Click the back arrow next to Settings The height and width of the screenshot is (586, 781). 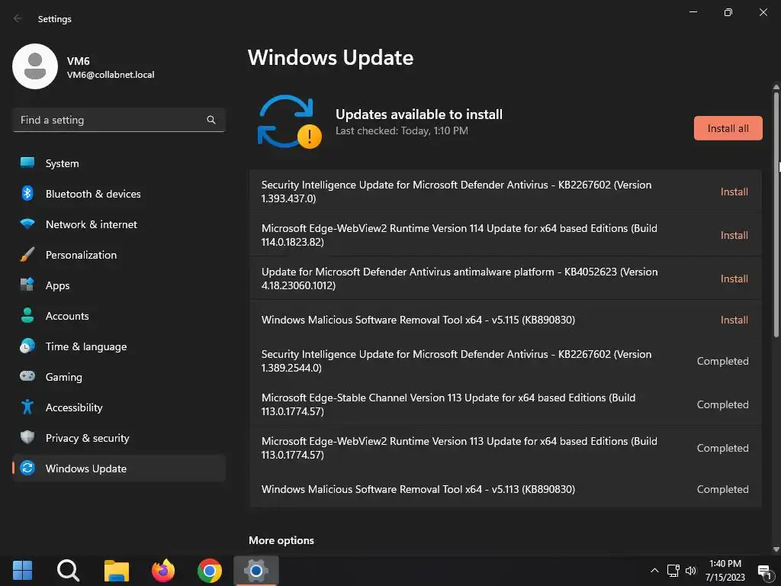point(18,18)
